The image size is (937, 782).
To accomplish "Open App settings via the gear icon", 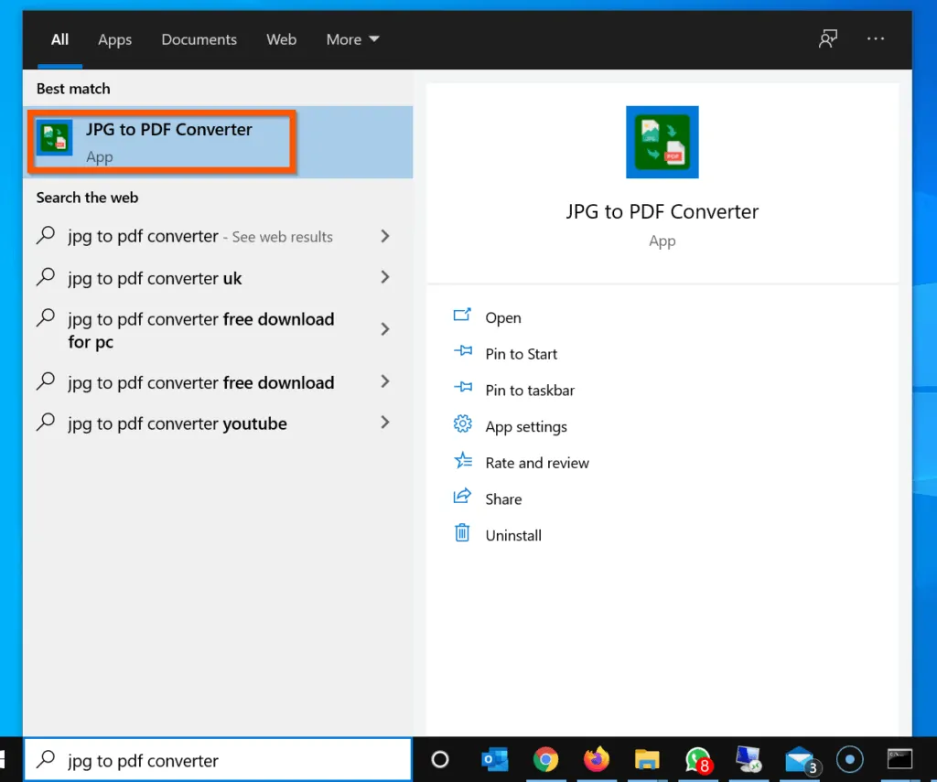I will [x=461, y=425].
